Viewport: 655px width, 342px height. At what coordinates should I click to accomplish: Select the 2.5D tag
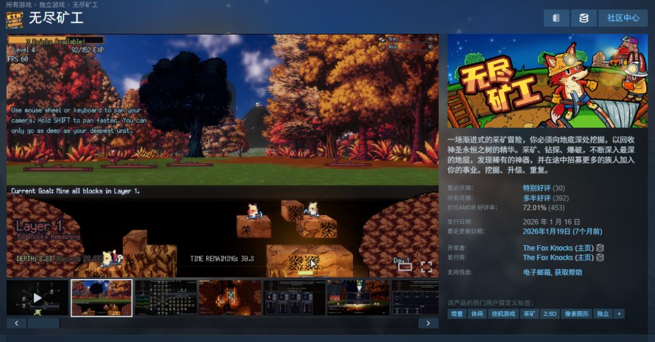549,314
